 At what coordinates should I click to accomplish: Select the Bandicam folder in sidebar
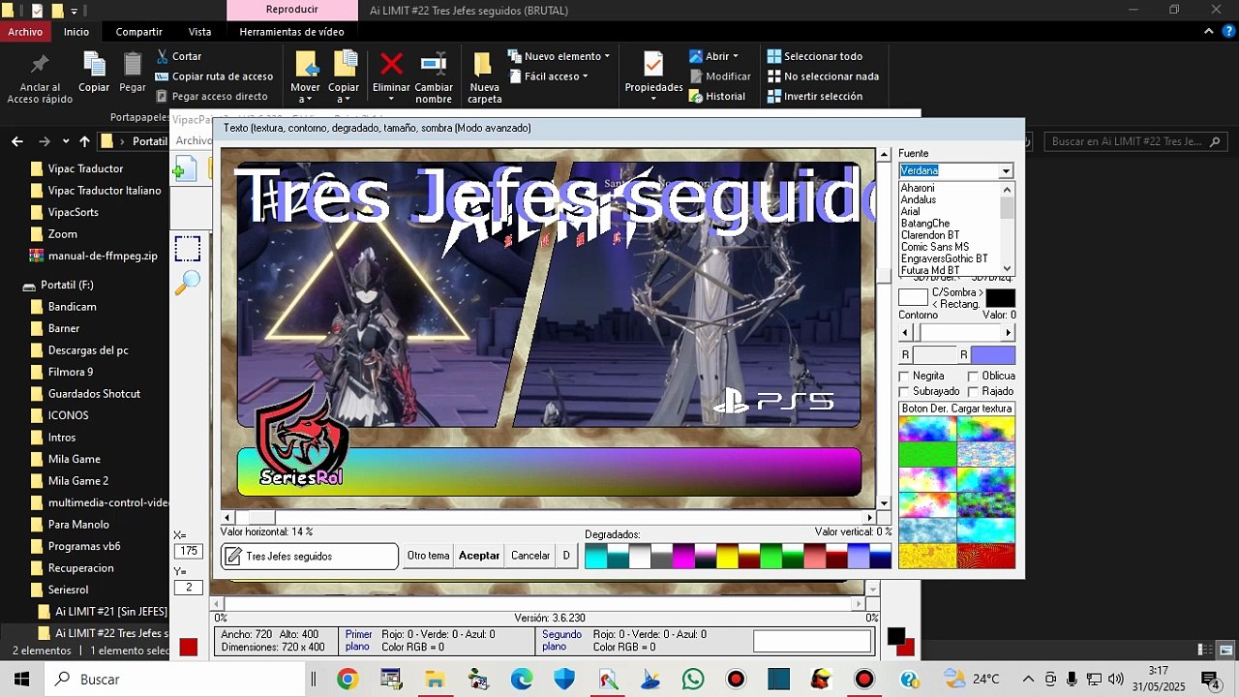pos(72,307)
